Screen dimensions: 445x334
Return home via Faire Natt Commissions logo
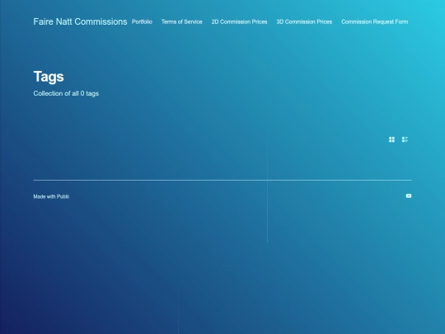[80, 21]
